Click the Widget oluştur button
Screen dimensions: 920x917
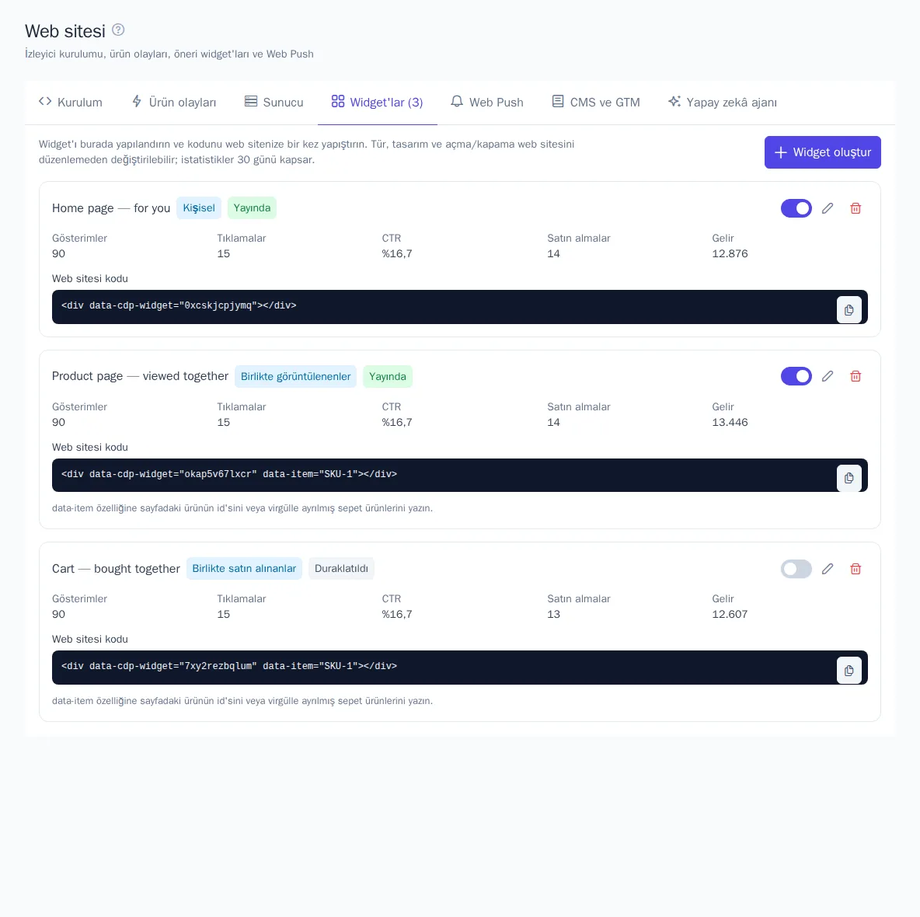pos(823,152)
